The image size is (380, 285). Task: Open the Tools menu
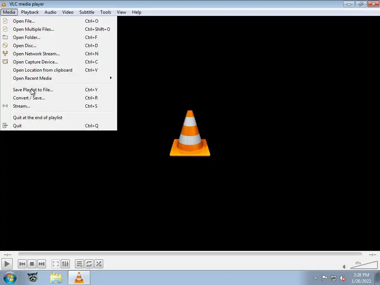106,12
